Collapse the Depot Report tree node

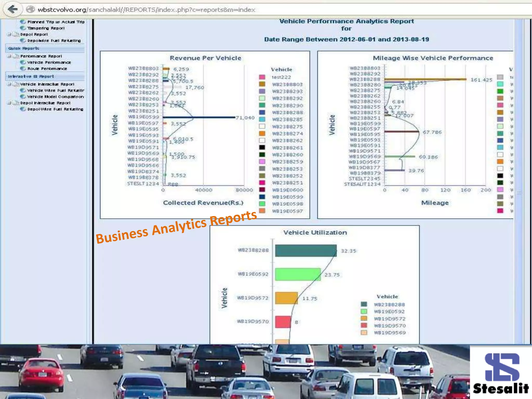(9, 34)
